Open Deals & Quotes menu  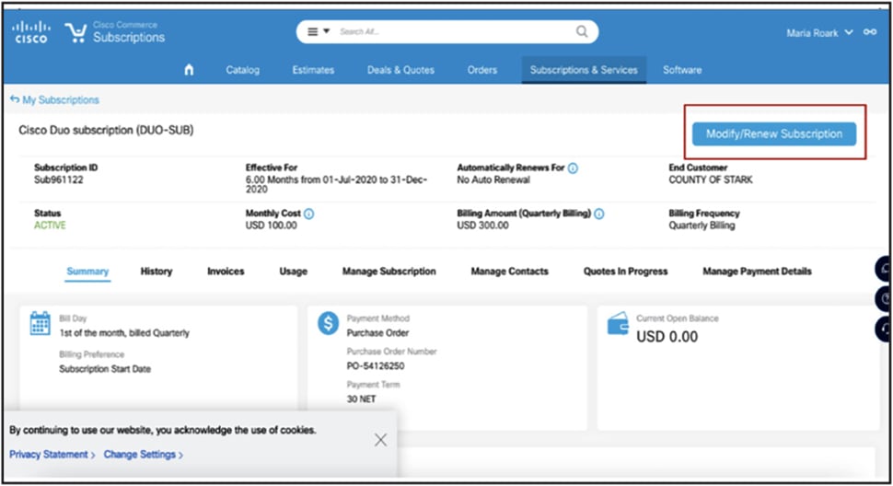tap(400, 70)
